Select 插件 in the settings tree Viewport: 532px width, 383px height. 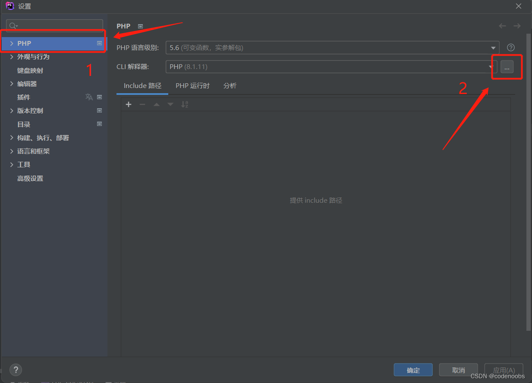[x=24, y=97]
